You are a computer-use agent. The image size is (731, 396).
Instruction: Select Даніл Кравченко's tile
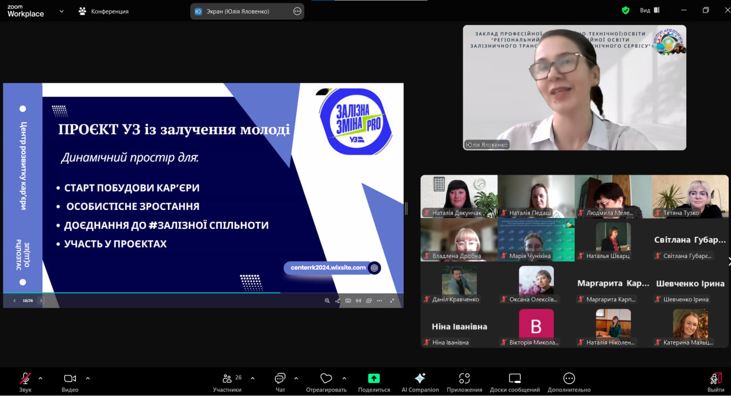459,283
